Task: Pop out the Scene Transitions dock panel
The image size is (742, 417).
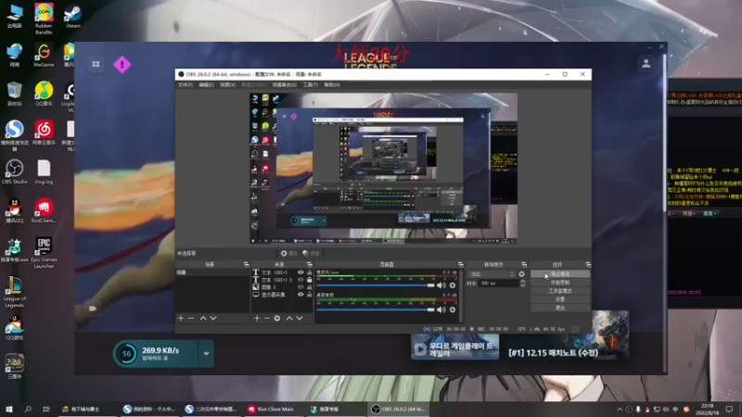Action: click(524, 264)
